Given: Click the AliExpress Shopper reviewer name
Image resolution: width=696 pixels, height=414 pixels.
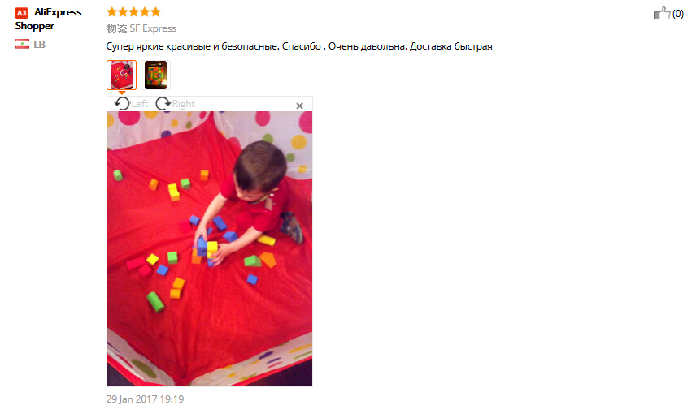Looking at the screenshot, I should 48,19.
